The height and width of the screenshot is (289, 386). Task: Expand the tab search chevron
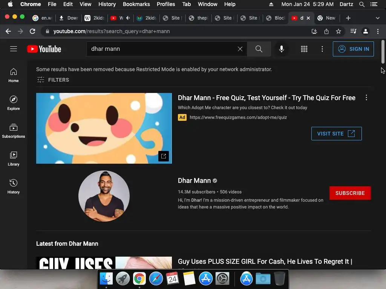[x=378, y=18]
